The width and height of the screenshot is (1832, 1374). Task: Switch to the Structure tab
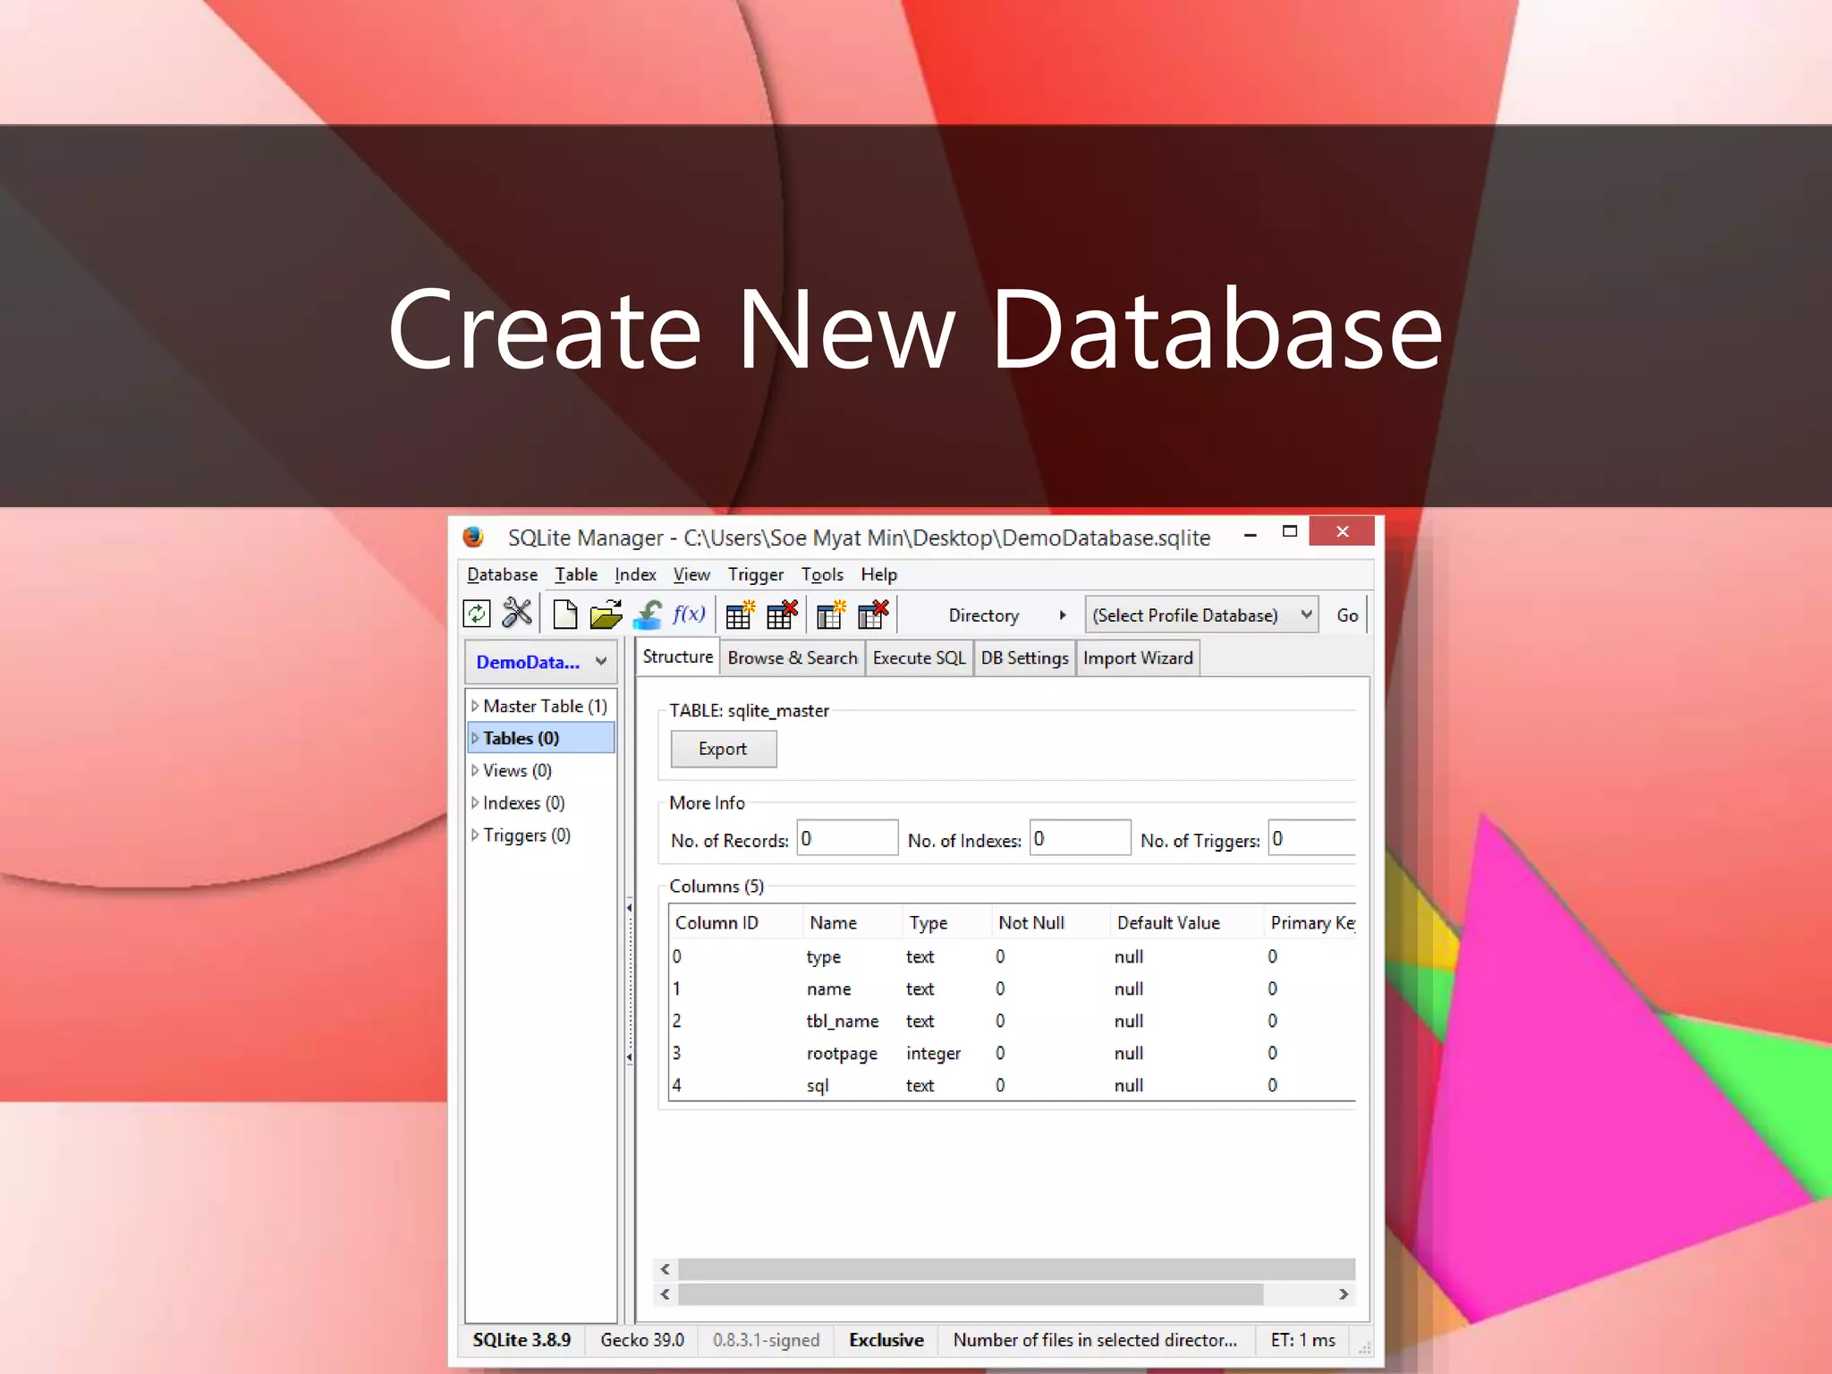click(x=678, y=657)
